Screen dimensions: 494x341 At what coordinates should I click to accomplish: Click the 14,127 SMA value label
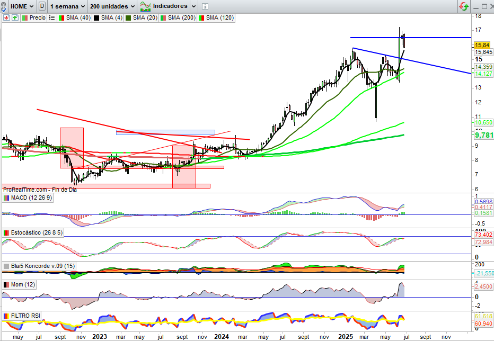(x=483, y=74)
